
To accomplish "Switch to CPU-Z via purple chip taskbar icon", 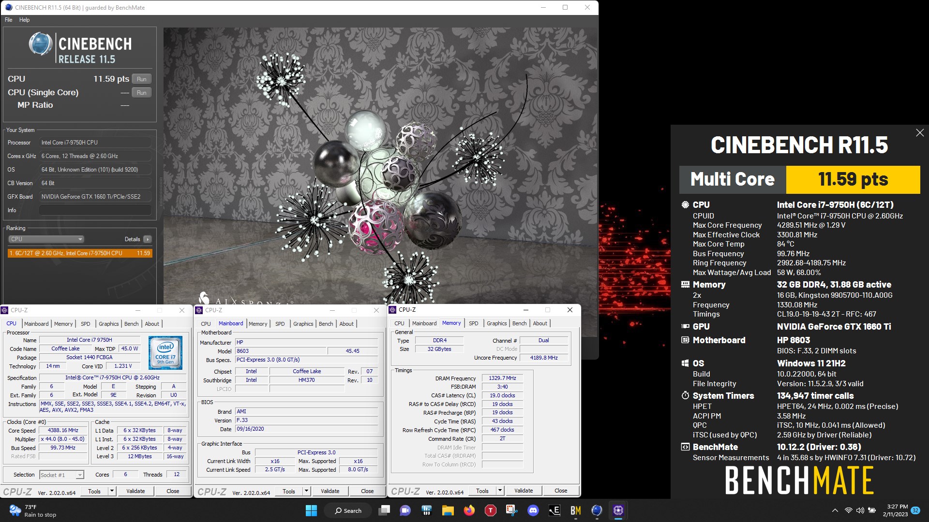I will click(618, 510).
